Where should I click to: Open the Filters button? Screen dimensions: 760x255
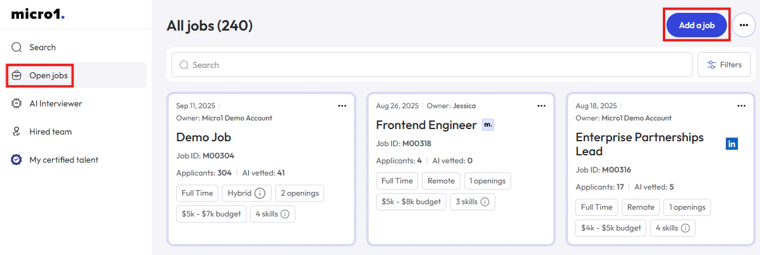pos(724,65)
